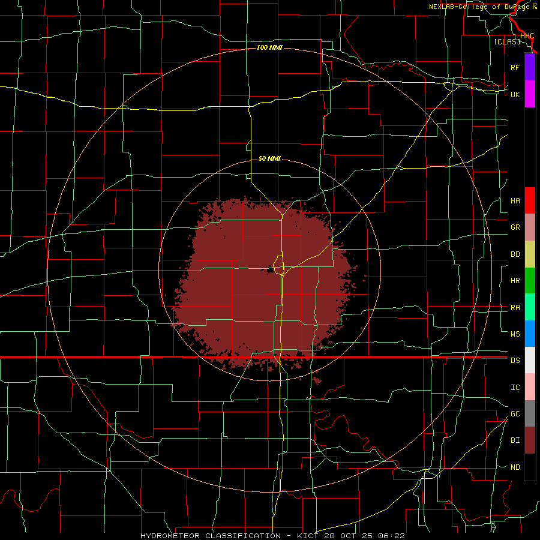Click the HYDROMETEOR CLASSIFICATION title text
Viewport: 540px width, 540px height.
(x=211, y=536)
